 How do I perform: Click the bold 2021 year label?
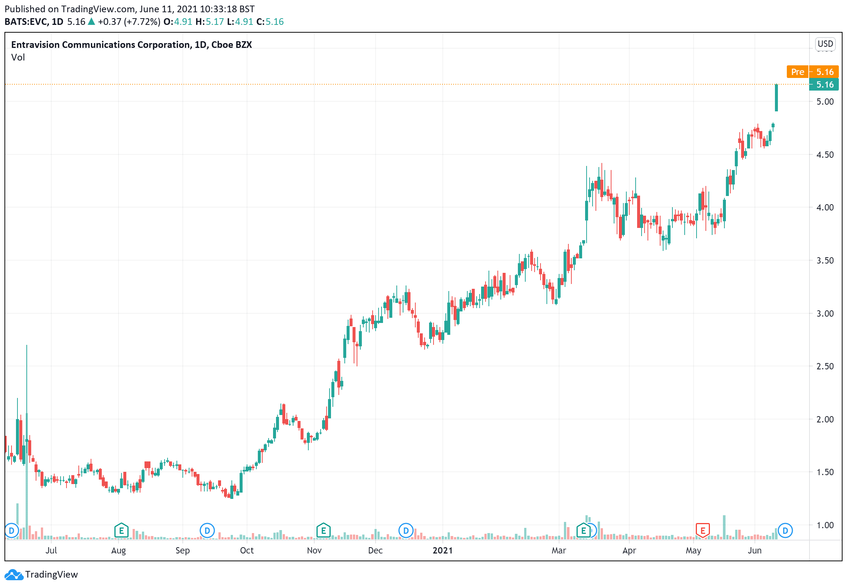tap(442, 550)
